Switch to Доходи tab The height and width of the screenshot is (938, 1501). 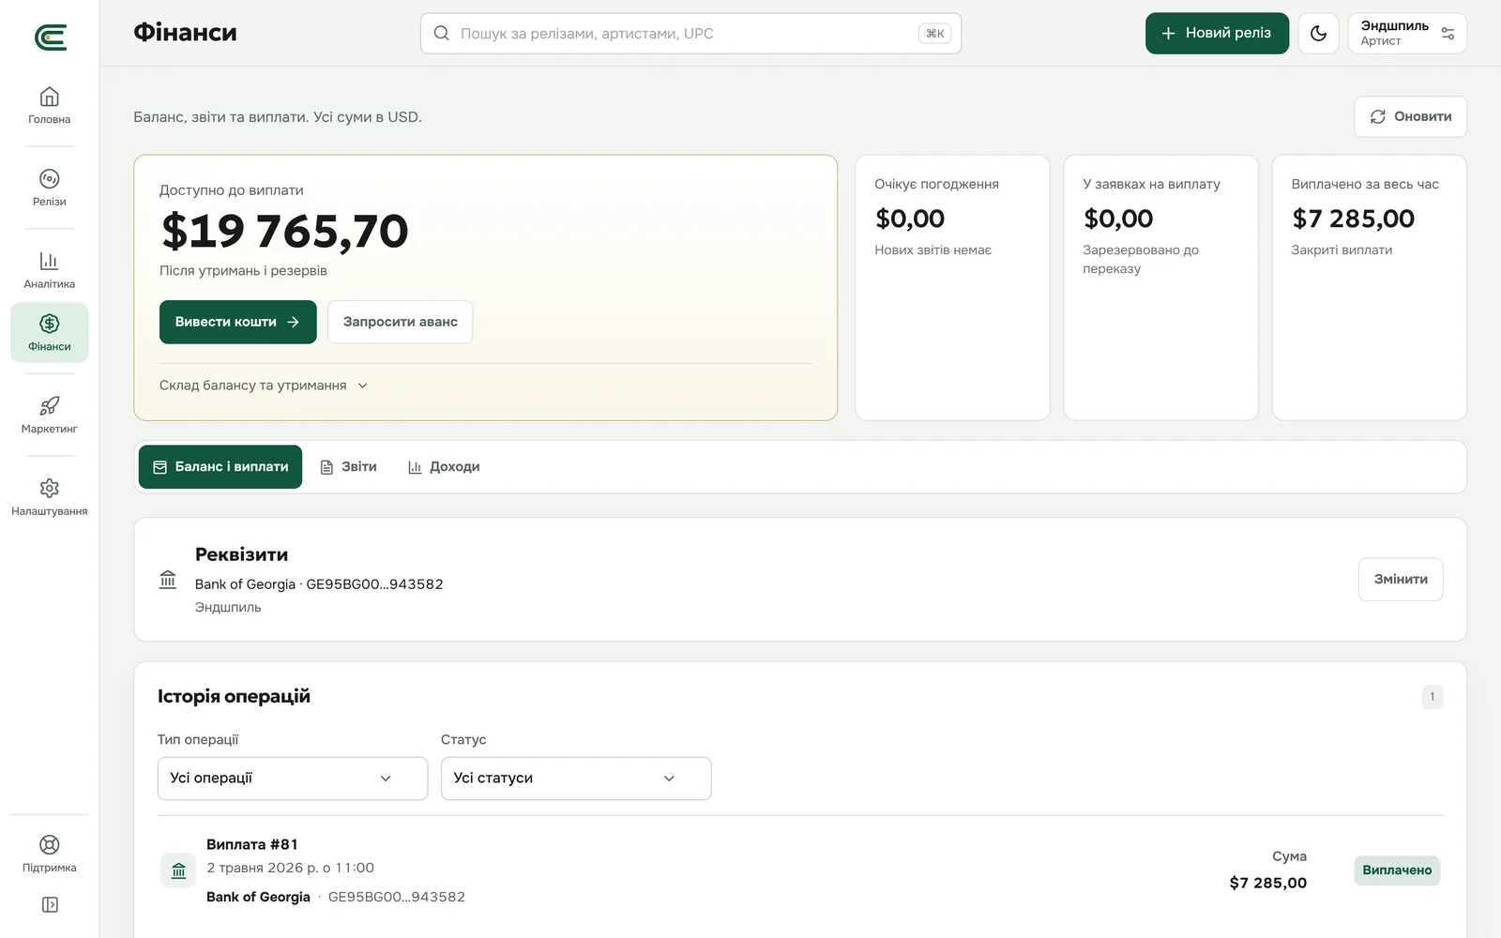point(444,467)
